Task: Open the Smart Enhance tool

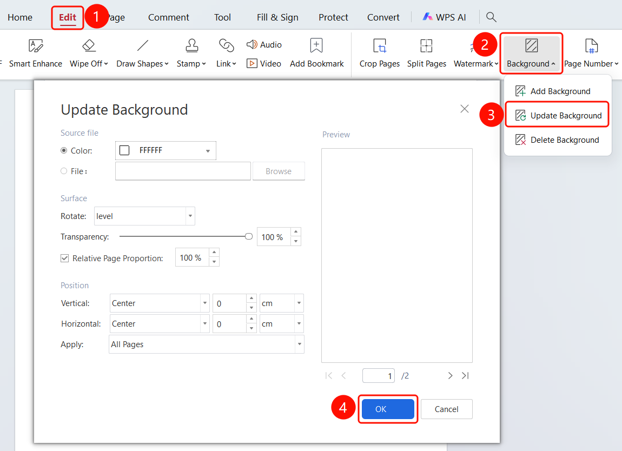Action: (x=35, y=54)
